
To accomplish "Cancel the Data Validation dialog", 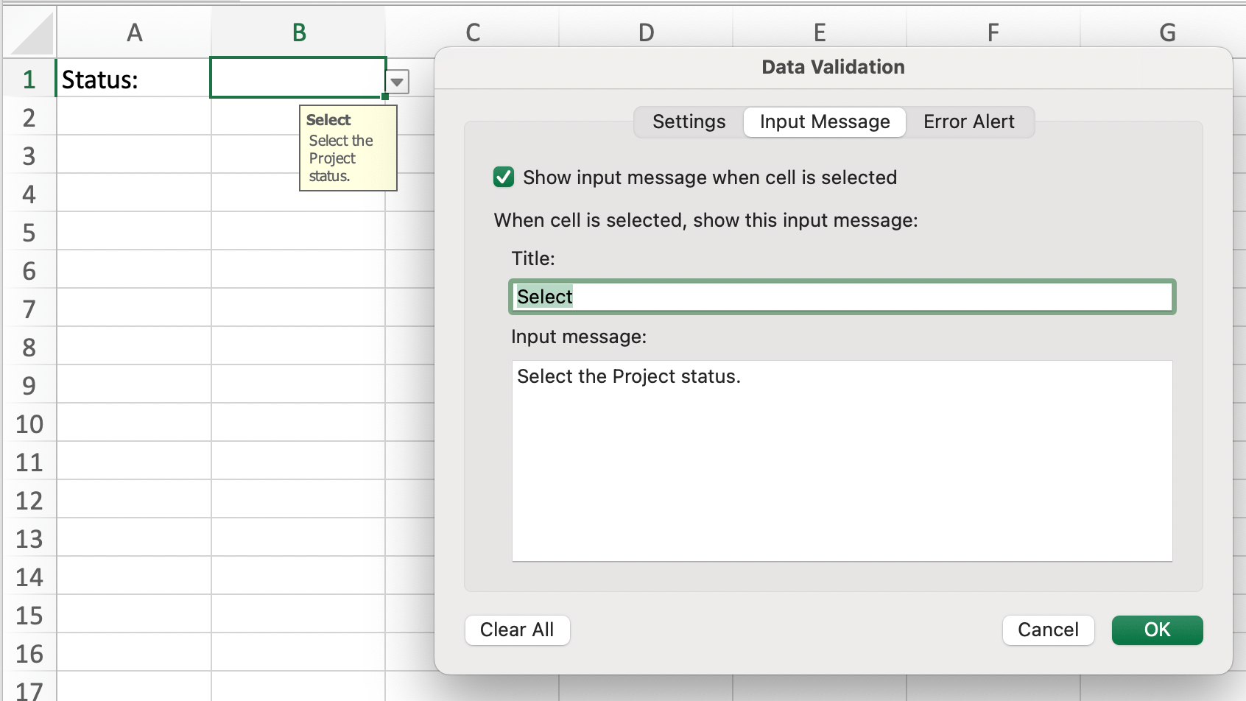I will (1047, 630).
